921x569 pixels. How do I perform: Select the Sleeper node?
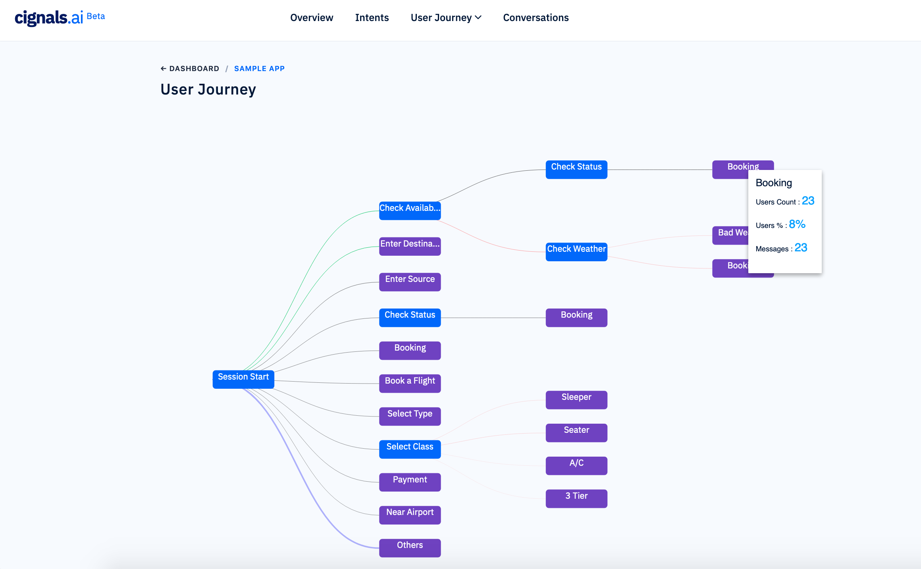pos(576,399)
